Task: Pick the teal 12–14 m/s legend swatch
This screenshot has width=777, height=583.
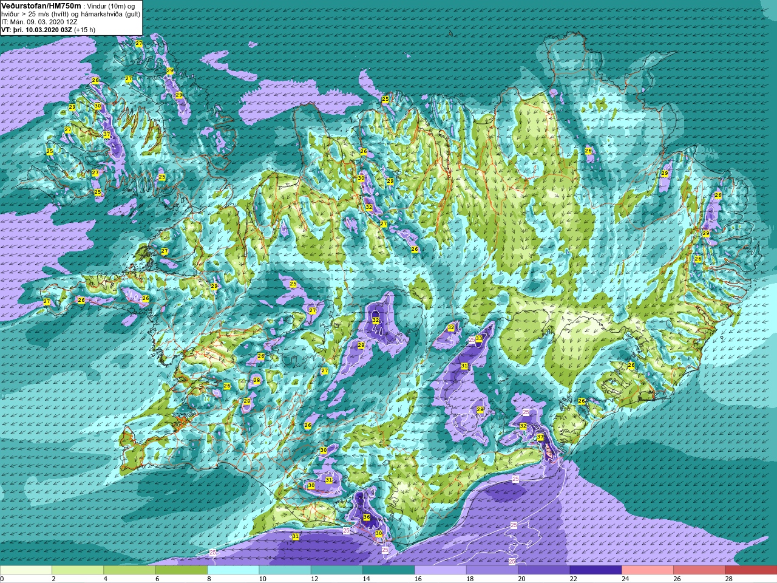Action: pos(337,570)
